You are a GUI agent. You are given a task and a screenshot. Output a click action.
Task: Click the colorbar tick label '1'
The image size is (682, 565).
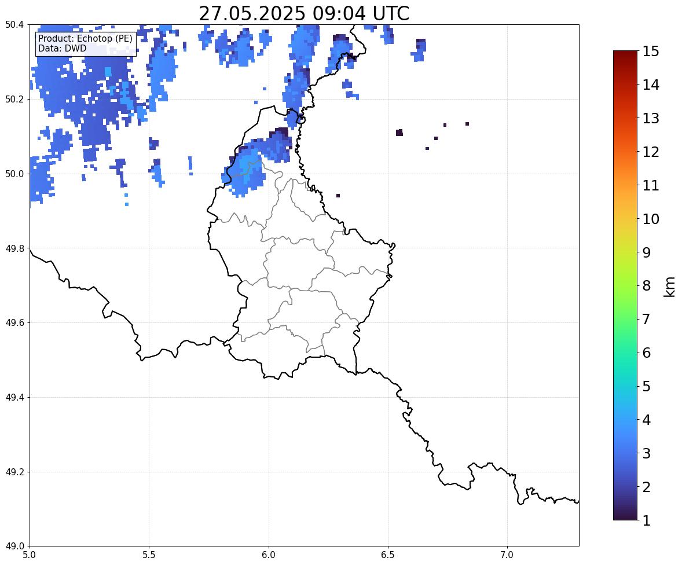coord(646,520)
